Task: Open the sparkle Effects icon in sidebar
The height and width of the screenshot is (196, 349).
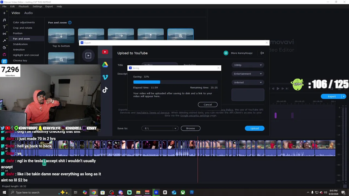Action: (x=4, y=41)
